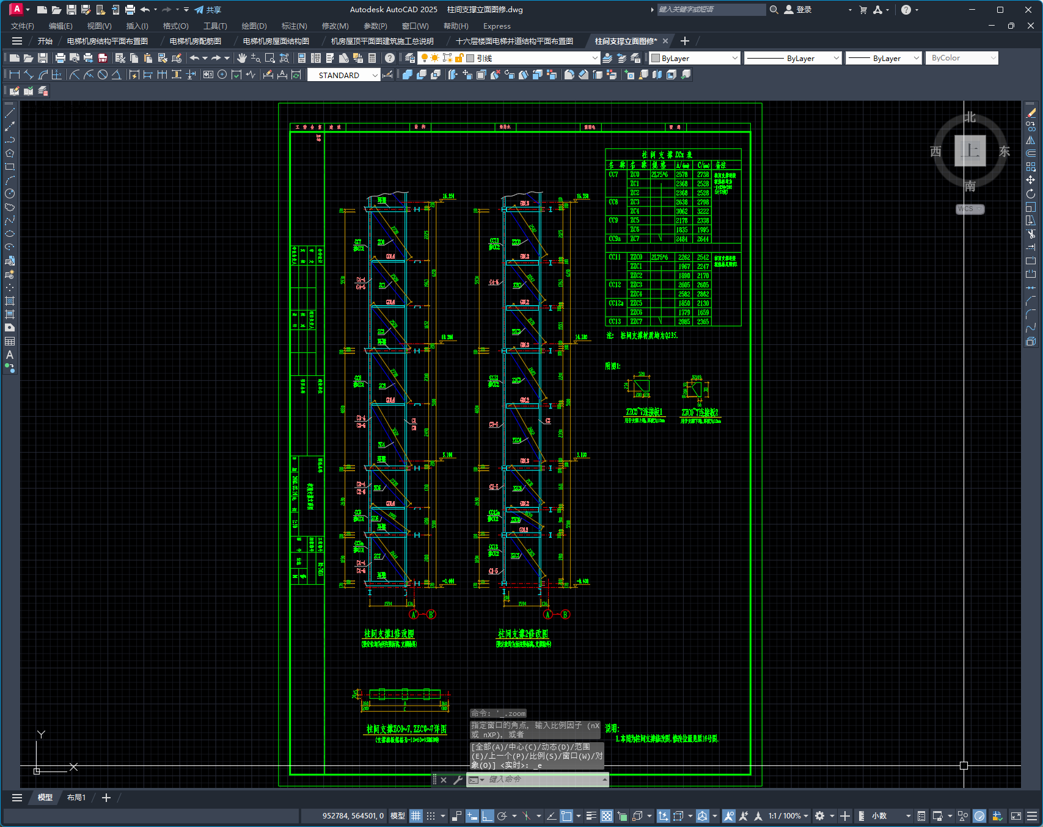
Task: Toggle object snap in the status bar
Action: (x=566, y=816)
